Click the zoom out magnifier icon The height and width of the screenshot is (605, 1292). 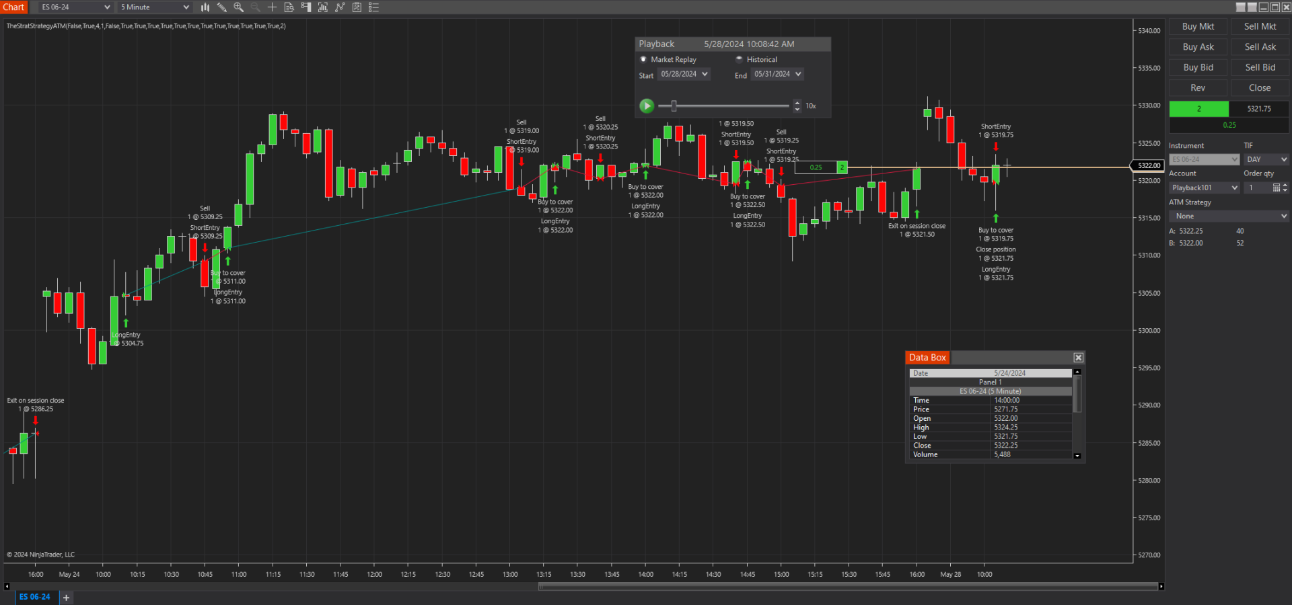click(x=256, y=7)
